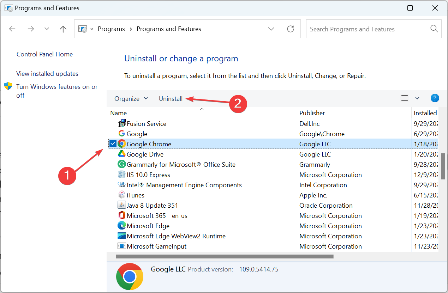Click the Search Programs and Features box
The height and width of the screenshot is (293, 448).
point(374,29)
